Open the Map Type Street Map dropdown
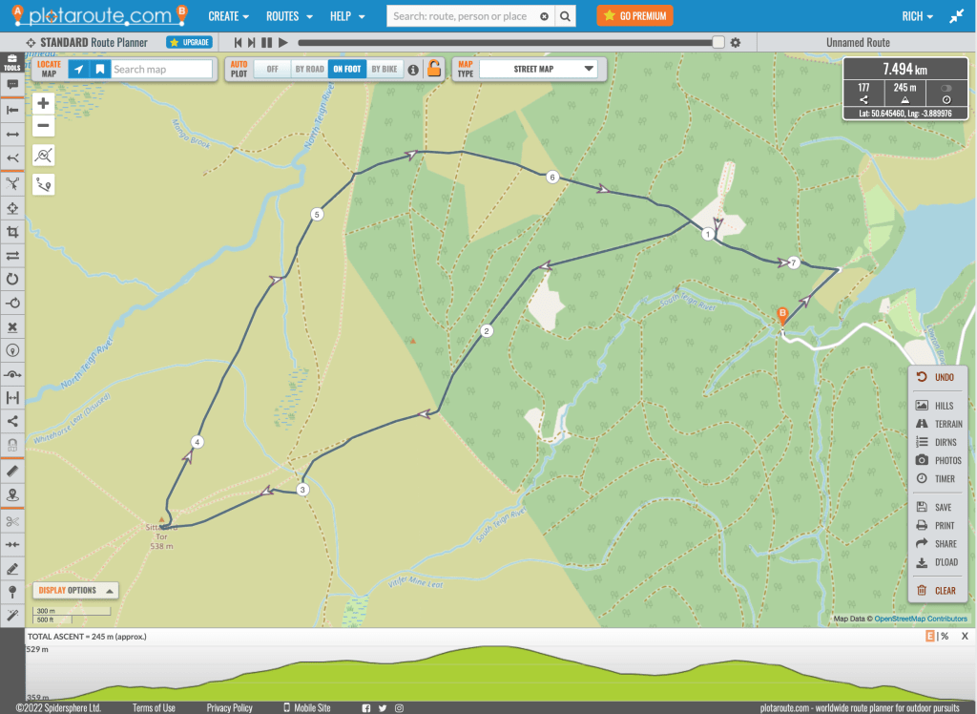Viewport: 977px width, 714px height. pyautogui.click(x=539, y=69)
